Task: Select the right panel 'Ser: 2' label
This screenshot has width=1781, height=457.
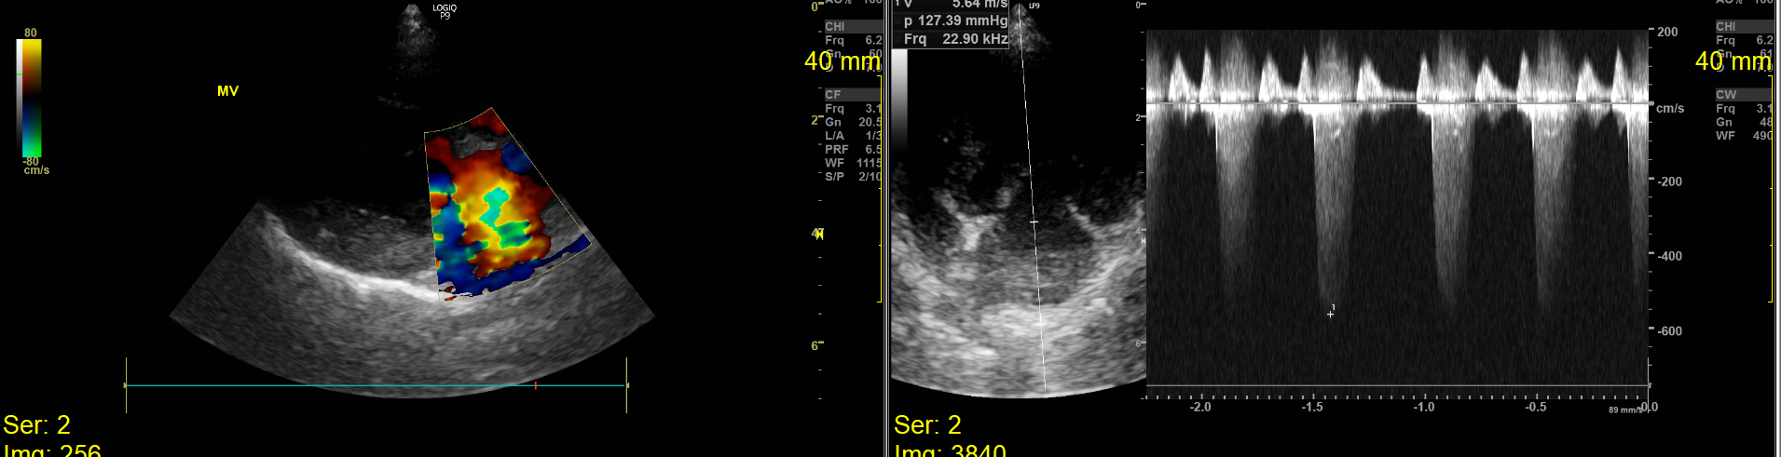Action: tap(927, 425)
